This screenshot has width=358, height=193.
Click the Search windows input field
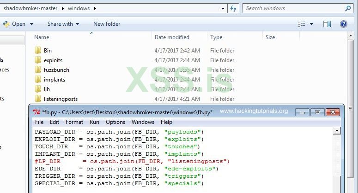point(293,8)
